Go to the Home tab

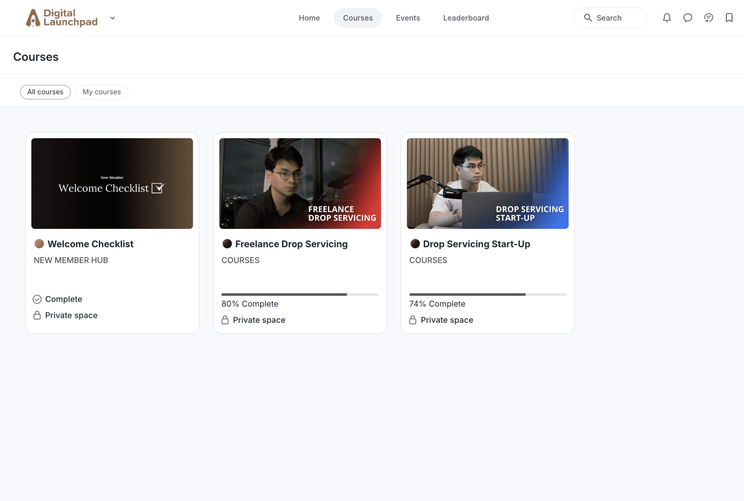click(x=309, y=18)
